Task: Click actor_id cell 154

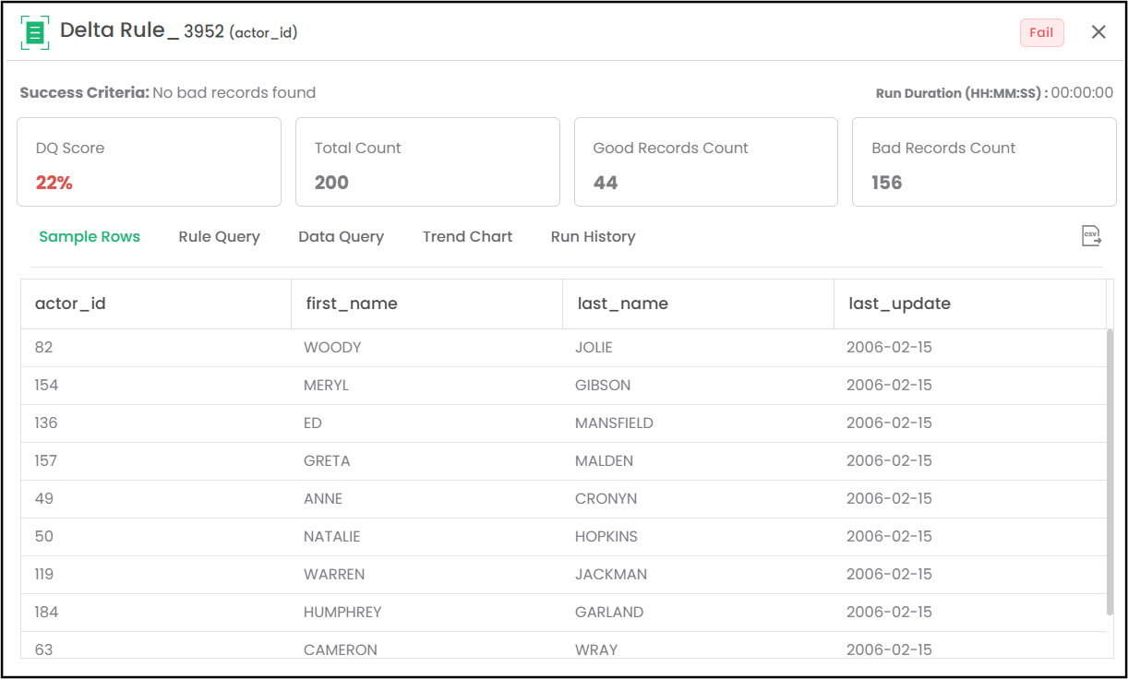Action: tap(156, 386)
